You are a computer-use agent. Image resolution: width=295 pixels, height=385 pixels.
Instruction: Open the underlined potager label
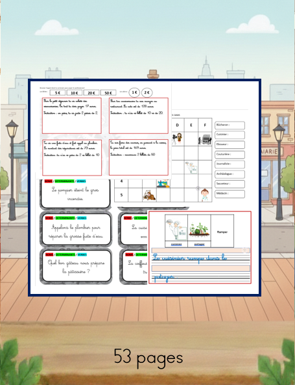[199, 245]
